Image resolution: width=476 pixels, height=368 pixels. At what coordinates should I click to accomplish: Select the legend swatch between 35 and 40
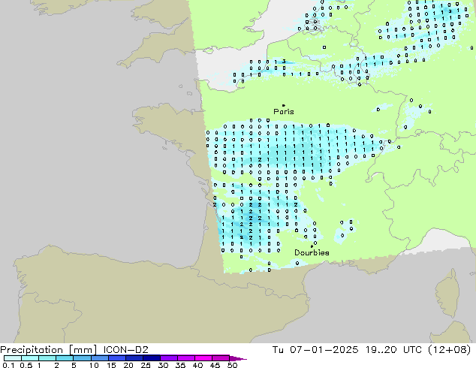(185, 358)
